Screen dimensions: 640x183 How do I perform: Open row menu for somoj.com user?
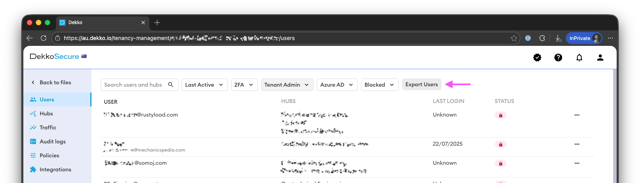click(x=577, y=163)
